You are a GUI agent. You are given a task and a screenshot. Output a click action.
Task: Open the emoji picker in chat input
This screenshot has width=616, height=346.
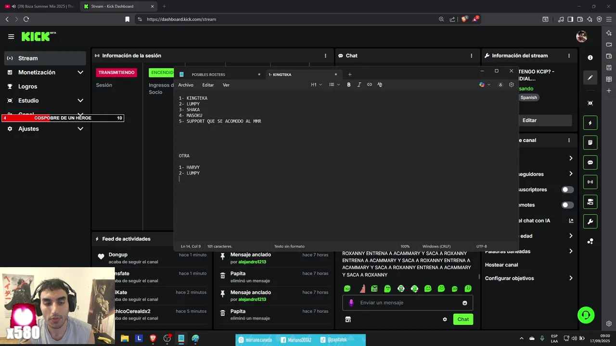(465, 303)
